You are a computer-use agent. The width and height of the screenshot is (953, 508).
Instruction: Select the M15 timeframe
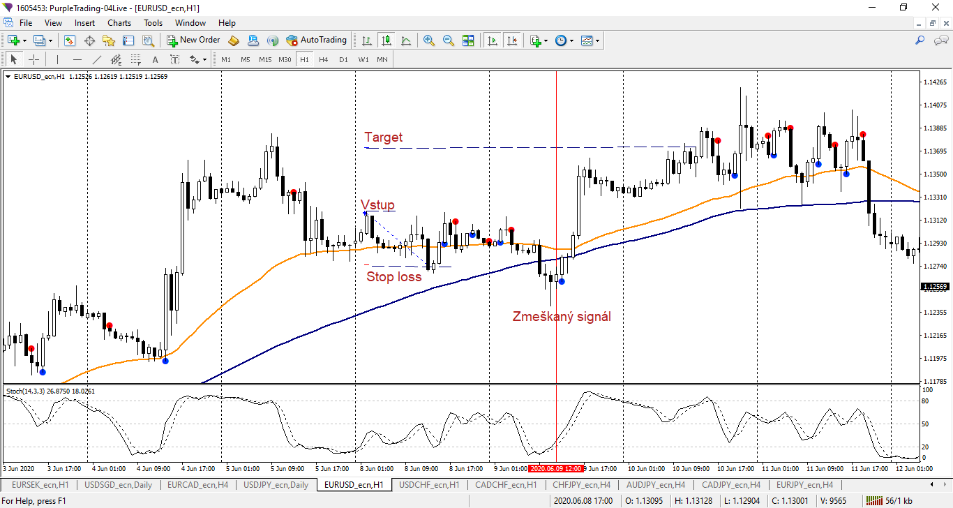[x=265, y=59]
